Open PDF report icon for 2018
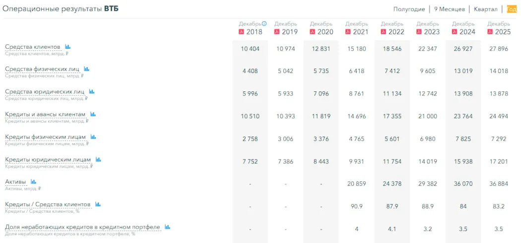The height and width of the screenshot is (243, 521). coord(242,32)
